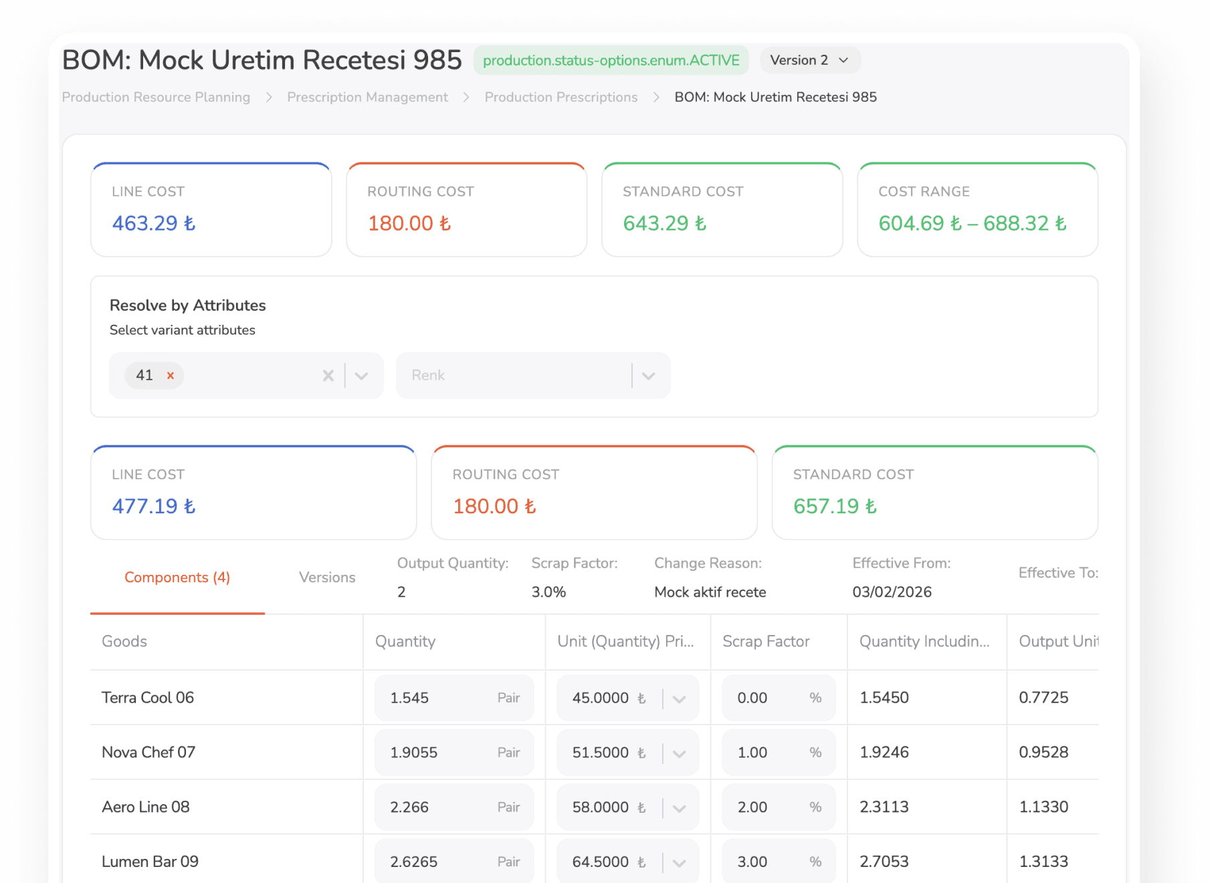Screen dimensions: 1210x883
Task: Click the resolved Routing Cost card
Action: click(x=595, y=493)
